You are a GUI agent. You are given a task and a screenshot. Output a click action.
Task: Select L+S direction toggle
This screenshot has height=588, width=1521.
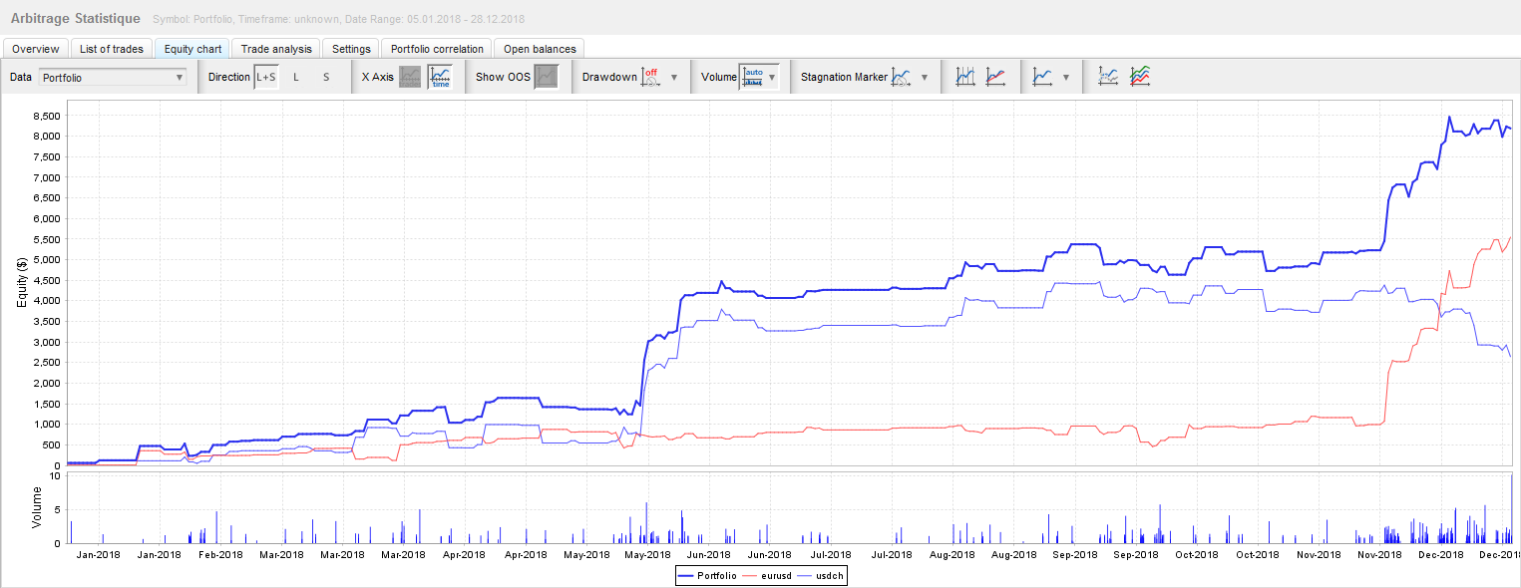[266, 77]
